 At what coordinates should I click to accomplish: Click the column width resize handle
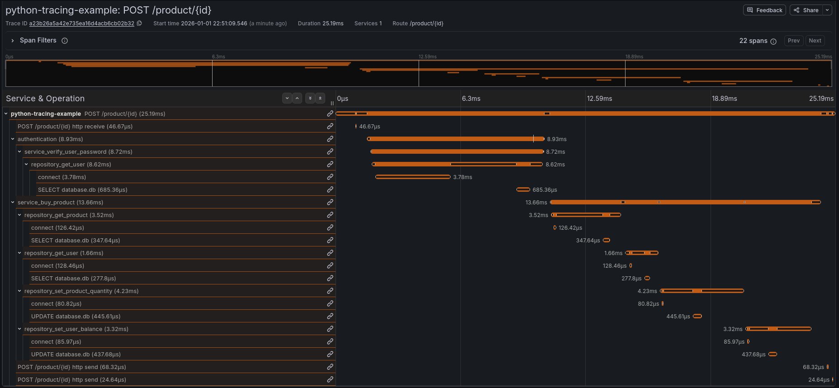tap(332, 103)
